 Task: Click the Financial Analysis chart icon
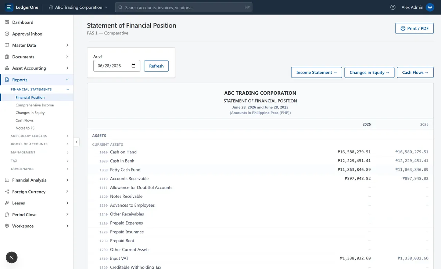(7, 180)
